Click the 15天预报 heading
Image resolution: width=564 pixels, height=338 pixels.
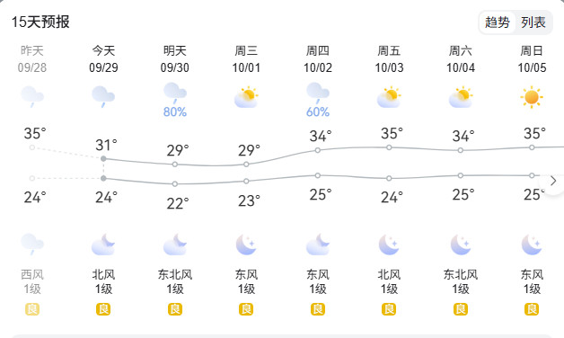click(40, 22)
